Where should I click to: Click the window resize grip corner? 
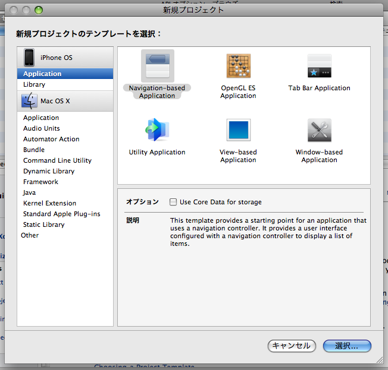tap(379, 360)
